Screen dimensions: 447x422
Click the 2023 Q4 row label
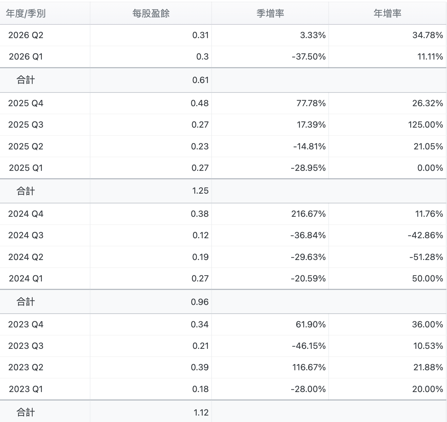(x=26, y=324)
